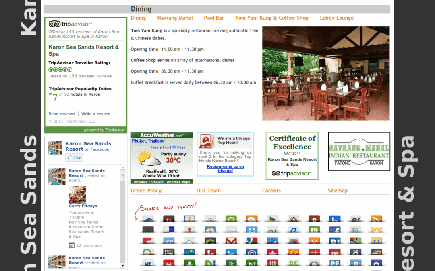Send via the Gmail envelope icon
This screenshot has width=435, height=271.
pyautogui.click(x=231, y=240)
